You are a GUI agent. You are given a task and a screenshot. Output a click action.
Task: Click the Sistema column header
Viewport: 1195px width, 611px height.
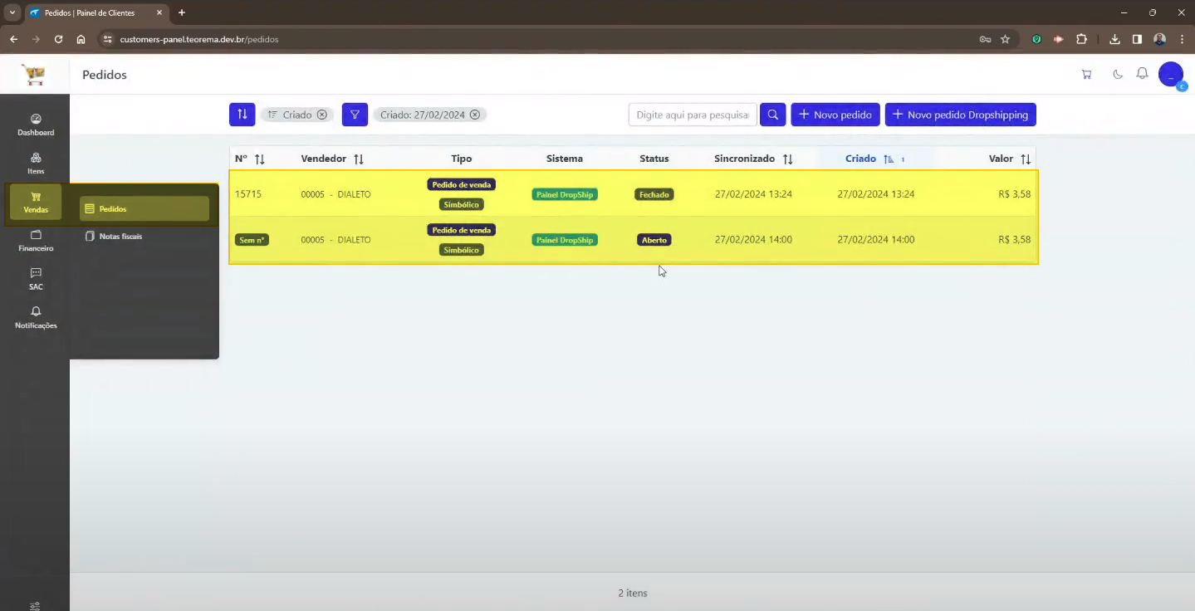click(x=565, y=159)
